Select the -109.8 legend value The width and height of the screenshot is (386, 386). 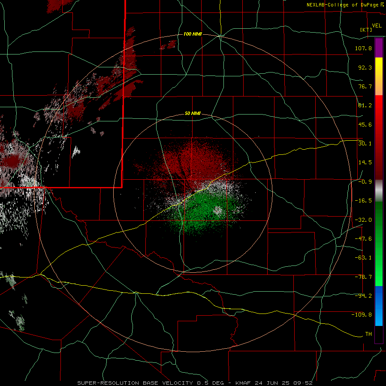point(362,315)
